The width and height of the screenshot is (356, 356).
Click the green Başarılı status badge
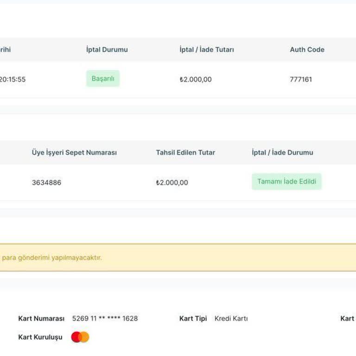click(x=103, y=78)
